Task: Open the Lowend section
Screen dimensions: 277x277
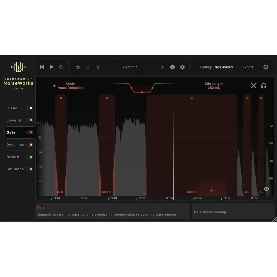Action: [14, 120]
